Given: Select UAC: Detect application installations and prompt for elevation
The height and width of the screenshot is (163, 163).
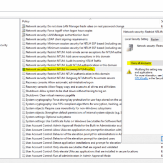Looking at the screenshot, I should (x=73, y=143).
